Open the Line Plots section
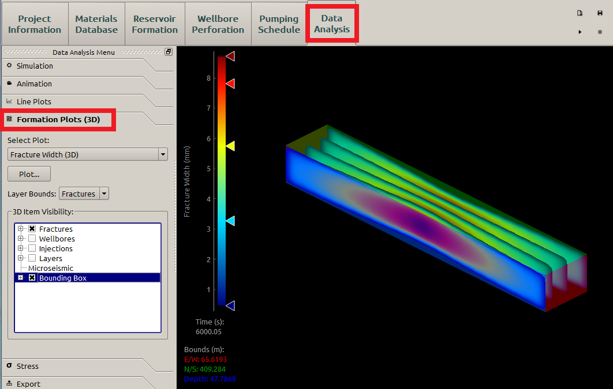The height and width of the screenshot is (389, 613). pos(34,102)
